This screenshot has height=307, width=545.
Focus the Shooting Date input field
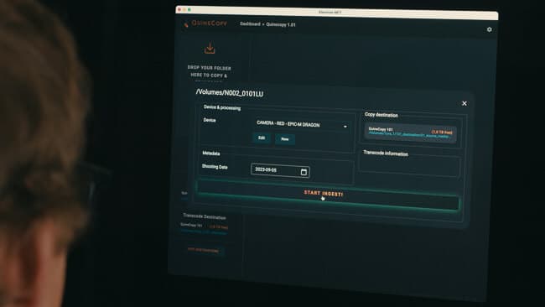coord(280,170)
